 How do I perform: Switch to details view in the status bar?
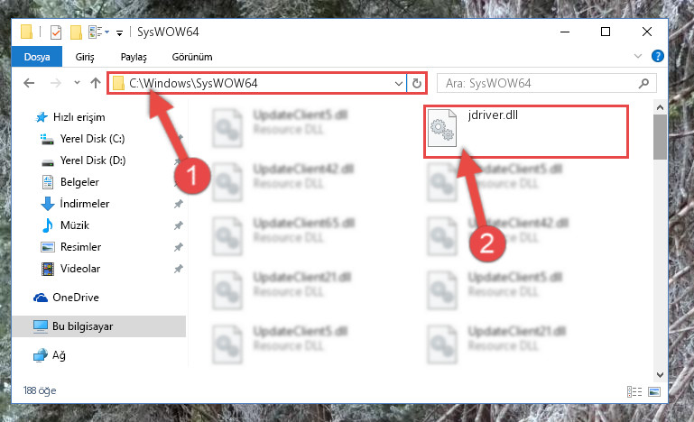[x=634, y=391]
